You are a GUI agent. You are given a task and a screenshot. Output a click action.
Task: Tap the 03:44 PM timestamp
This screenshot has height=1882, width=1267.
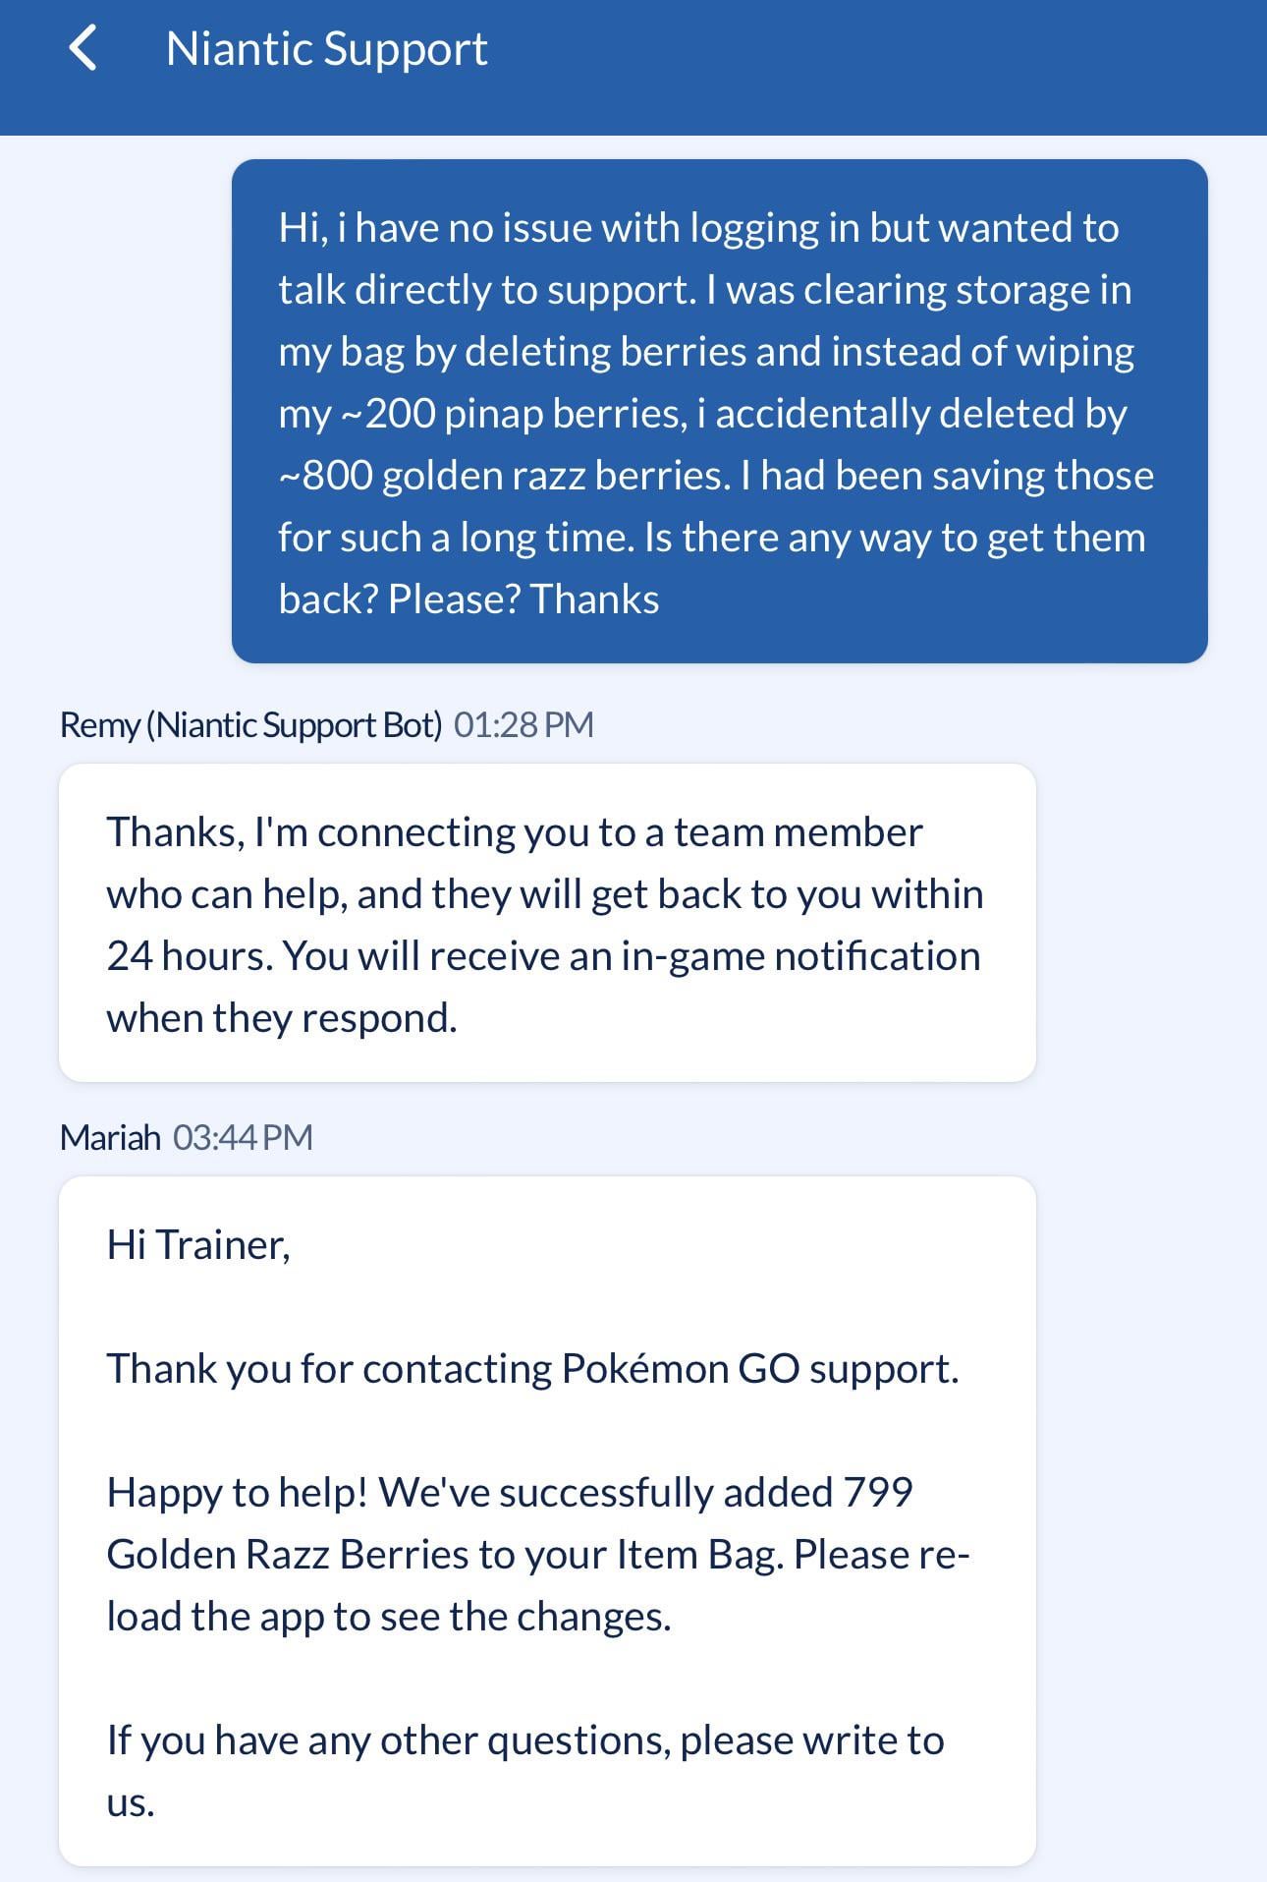click(x=243, y=1138)
